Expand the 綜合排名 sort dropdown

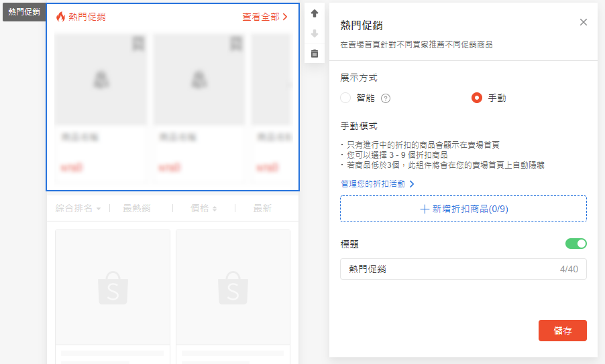point(78,208)
